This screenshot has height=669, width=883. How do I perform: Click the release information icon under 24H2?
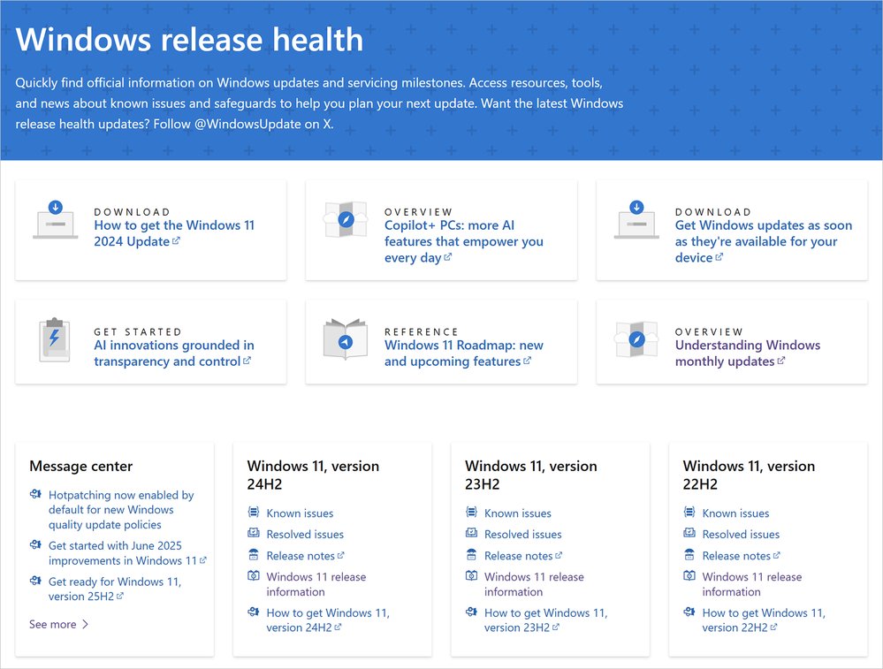(254, 575)
